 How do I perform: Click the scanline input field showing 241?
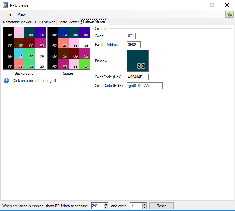[x=98, y=206]
